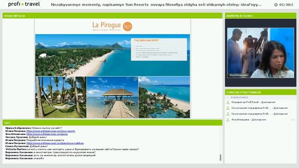Click the Яна Юмашева name label on video

coord(239,75)
